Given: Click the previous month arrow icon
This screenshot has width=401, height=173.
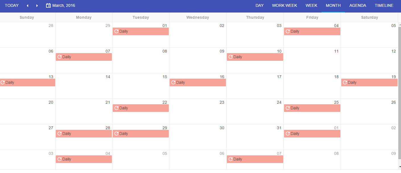Looking at the screenshot, I should [x=28, y=6].
